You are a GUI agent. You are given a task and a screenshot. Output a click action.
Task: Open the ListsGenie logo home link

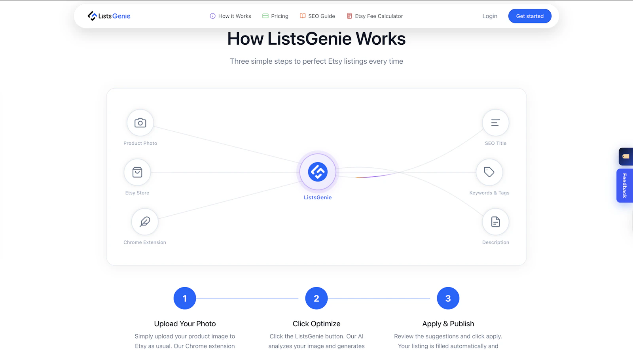[x=109, y=16]
